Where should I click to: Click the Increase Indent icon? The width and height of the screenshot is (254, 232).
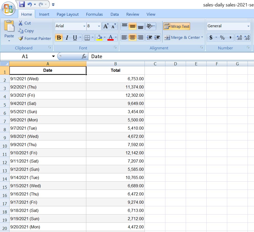(157, 38)
